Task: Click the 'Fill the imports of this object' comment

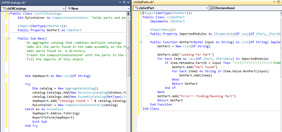Action: 54,59
